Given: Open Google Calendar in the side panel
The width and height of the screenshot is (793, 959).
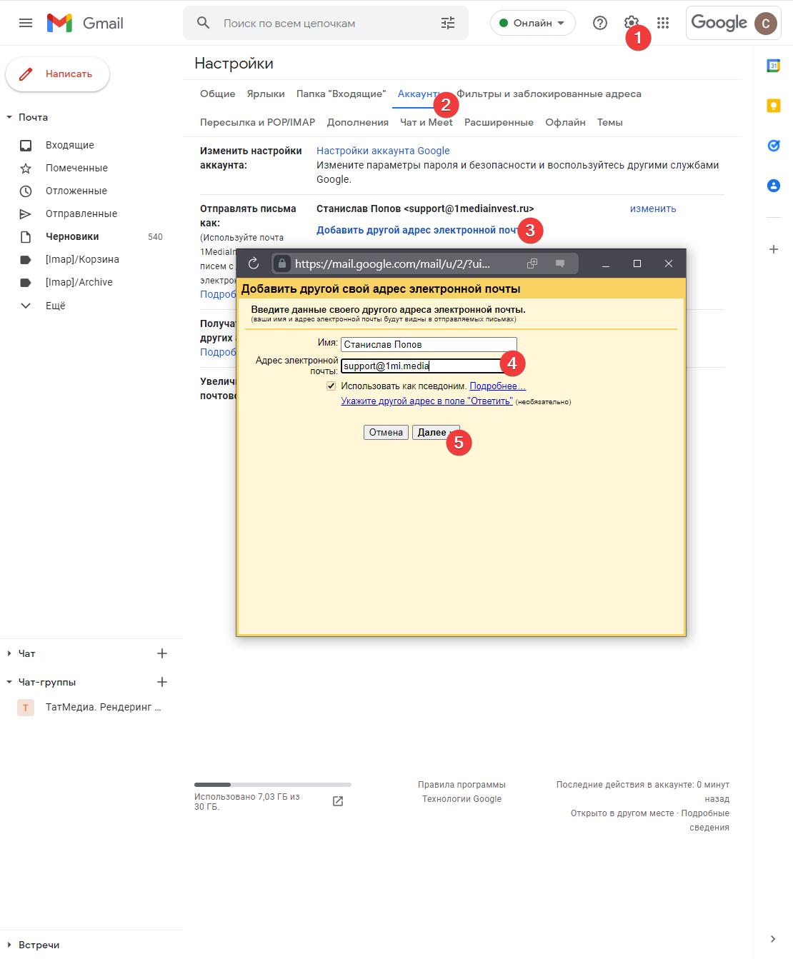Looking at the screenshot, I should [x=773, y=66].
